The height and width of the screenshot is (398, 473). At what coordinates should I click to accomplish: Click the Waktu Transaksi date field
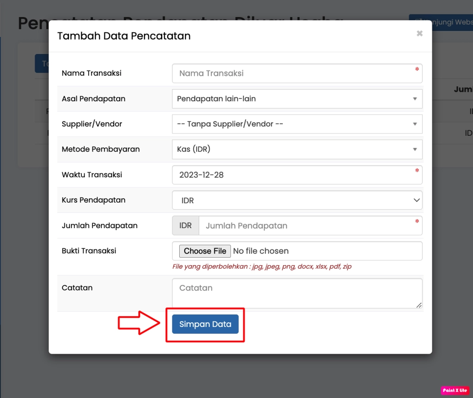point(297,175)
